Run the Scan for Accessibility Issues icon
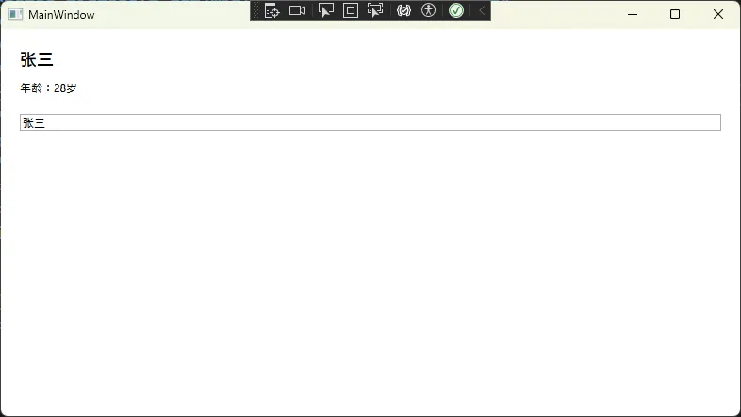 428,10
